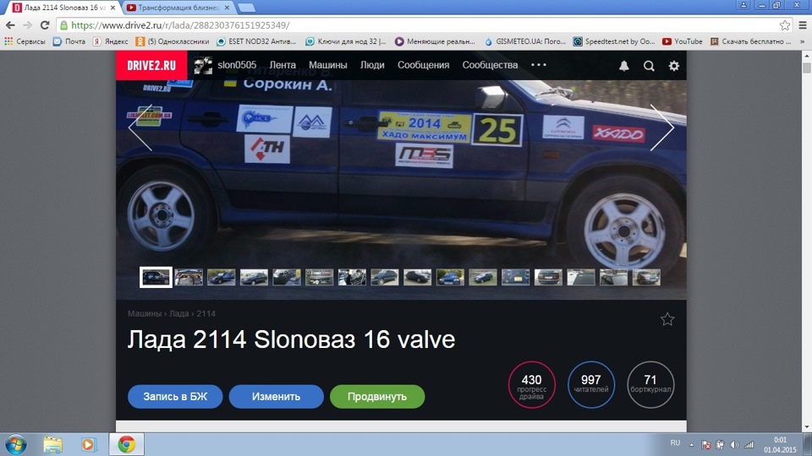Select the Лада 2114 Slonоваз browser tab
Viewport: 812px width, 456px height.
pyautogui.click(x=65, y=8)
